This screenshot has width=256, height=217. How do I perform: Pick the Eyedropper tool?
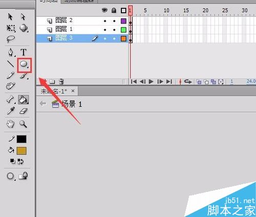pos(11,111)
